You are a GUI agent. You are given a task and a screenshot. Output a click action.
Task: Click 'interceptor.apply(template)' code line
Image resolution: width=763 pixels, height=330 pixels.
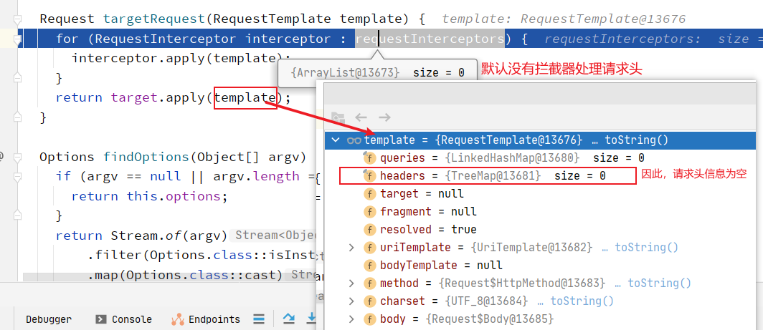coord(181,59)
